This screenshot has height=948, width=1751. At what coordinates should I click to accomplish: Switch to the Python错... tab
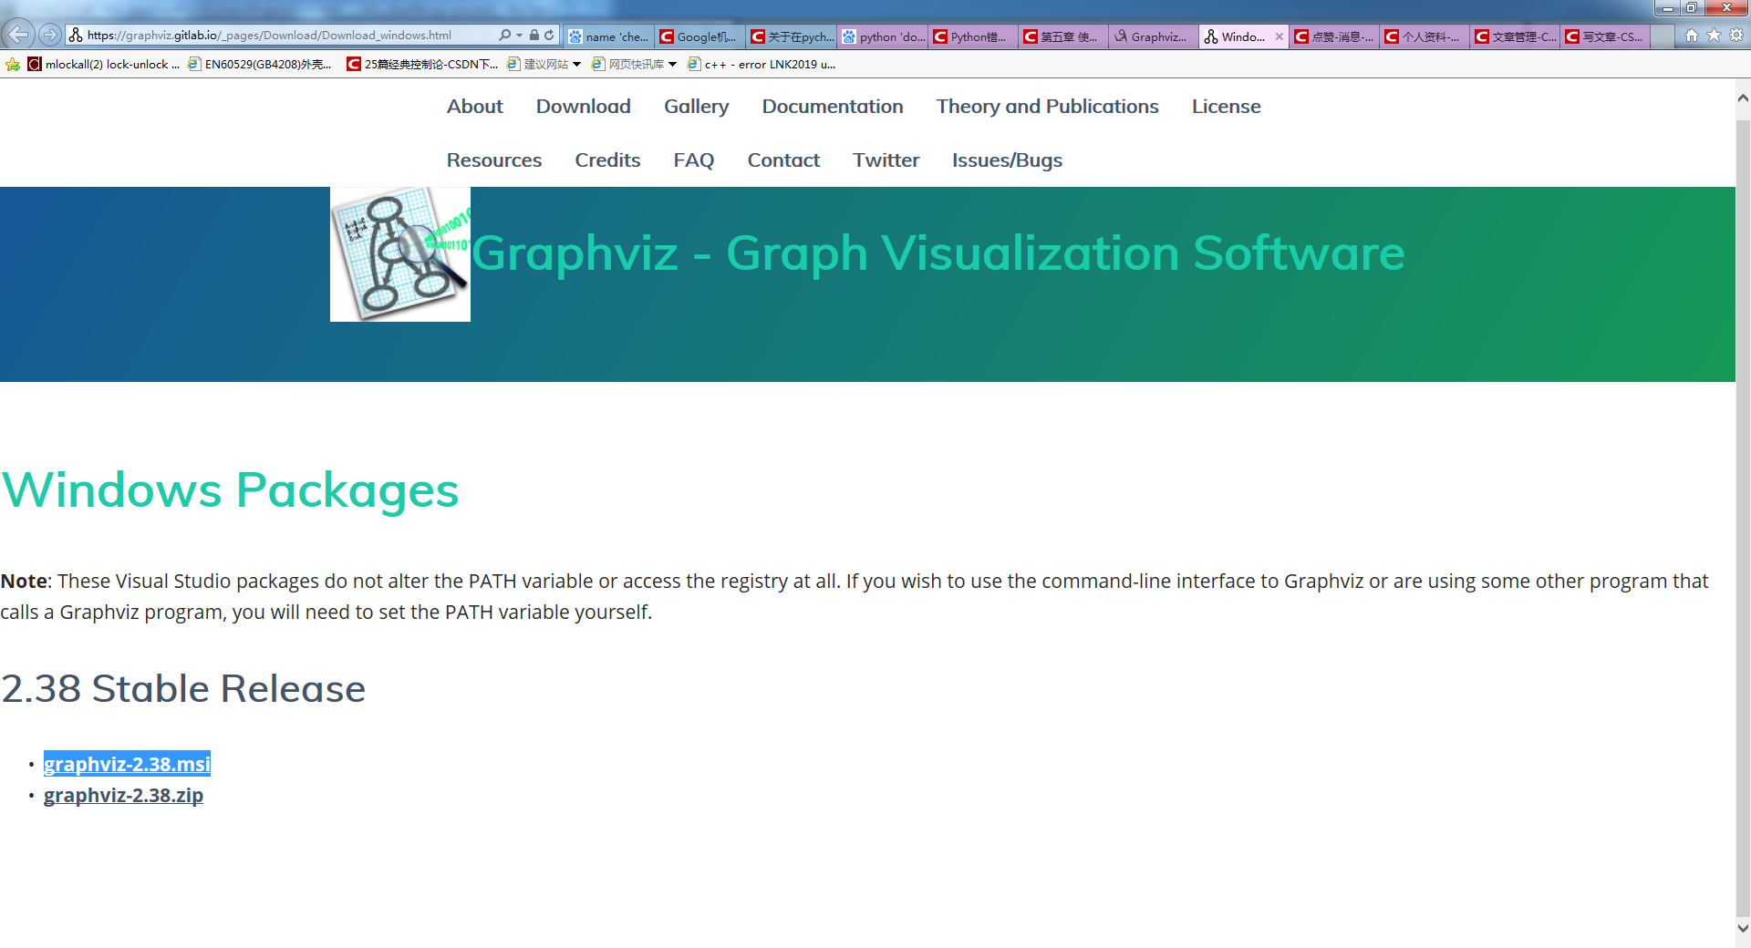pos(973,36)
